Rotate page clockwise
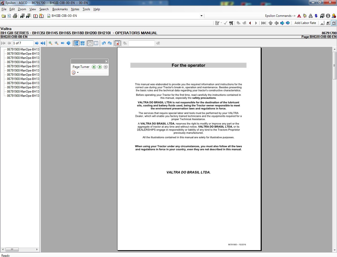 [110, 43]
